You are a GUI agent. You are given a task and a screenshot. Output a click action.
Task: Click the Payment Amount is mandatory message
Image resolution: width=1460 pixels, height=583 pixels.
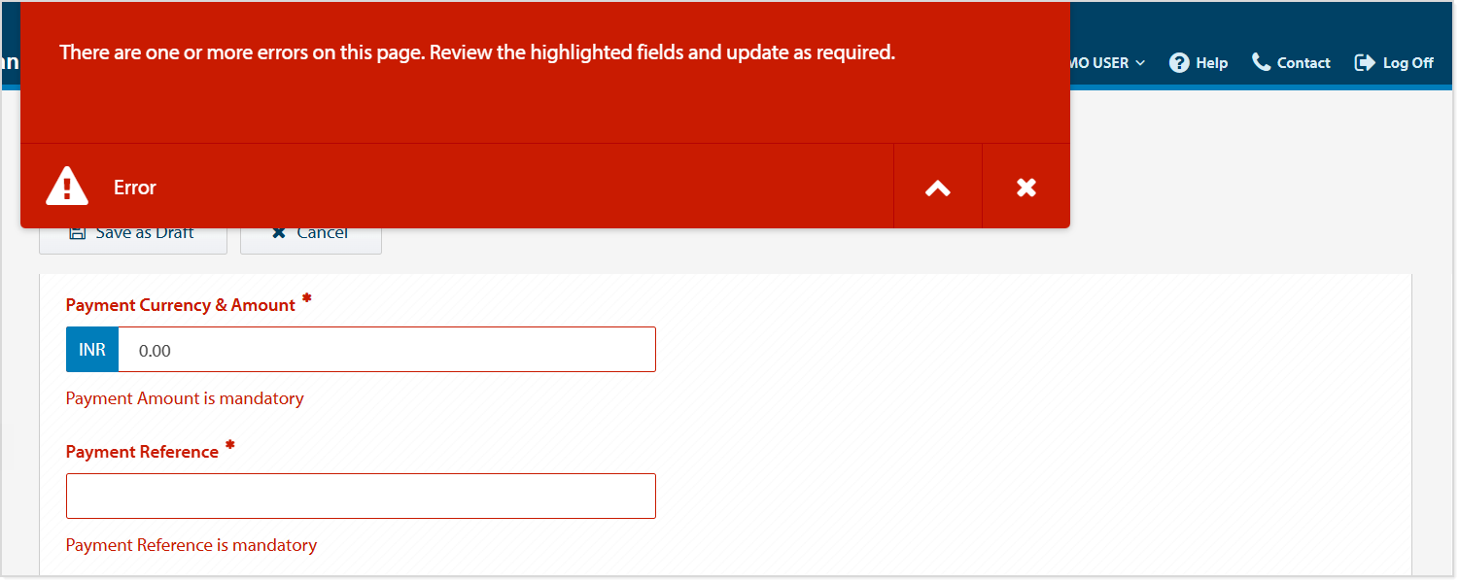[x=185, y=398]
